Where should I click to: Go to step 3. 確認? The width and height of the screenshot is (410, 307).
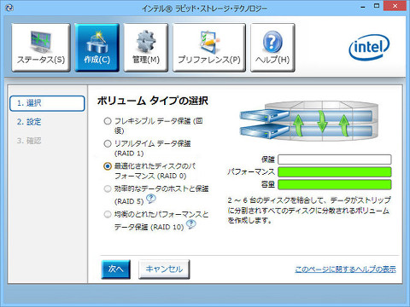pos(29,141)
